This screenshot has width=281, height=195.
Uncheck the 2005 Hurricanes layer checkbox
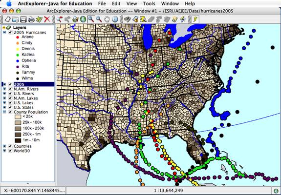[10, 33]
